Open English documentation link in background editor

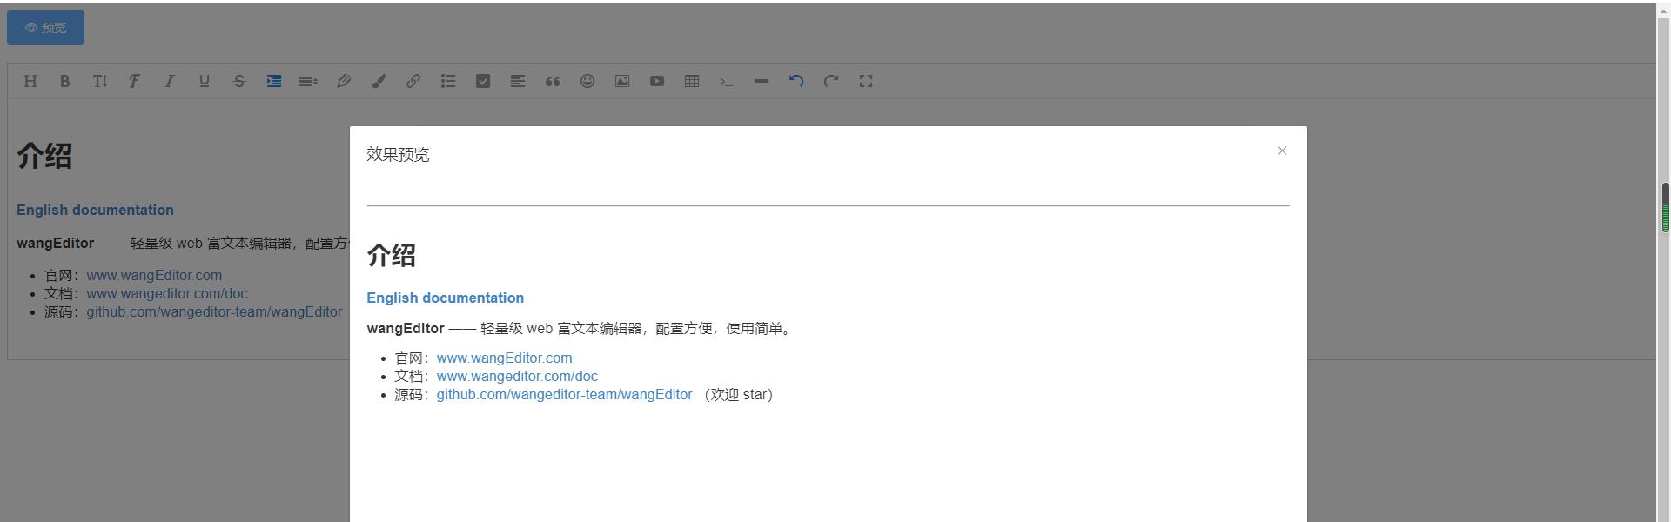point(95,210)
